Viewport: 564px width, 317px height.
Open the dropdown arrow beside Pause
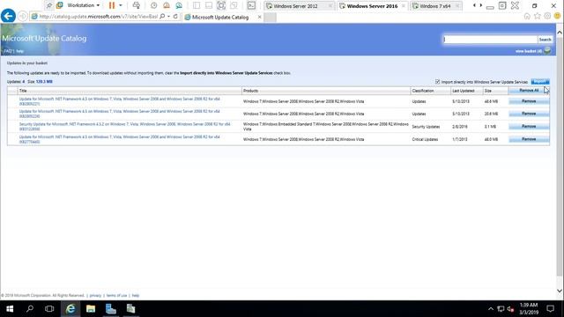[121, 5]
